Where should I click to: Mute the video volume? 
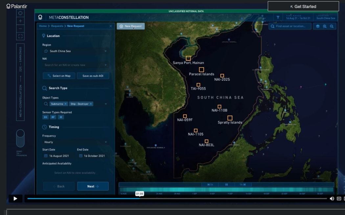pyautogui.click(x=332, y=199)
